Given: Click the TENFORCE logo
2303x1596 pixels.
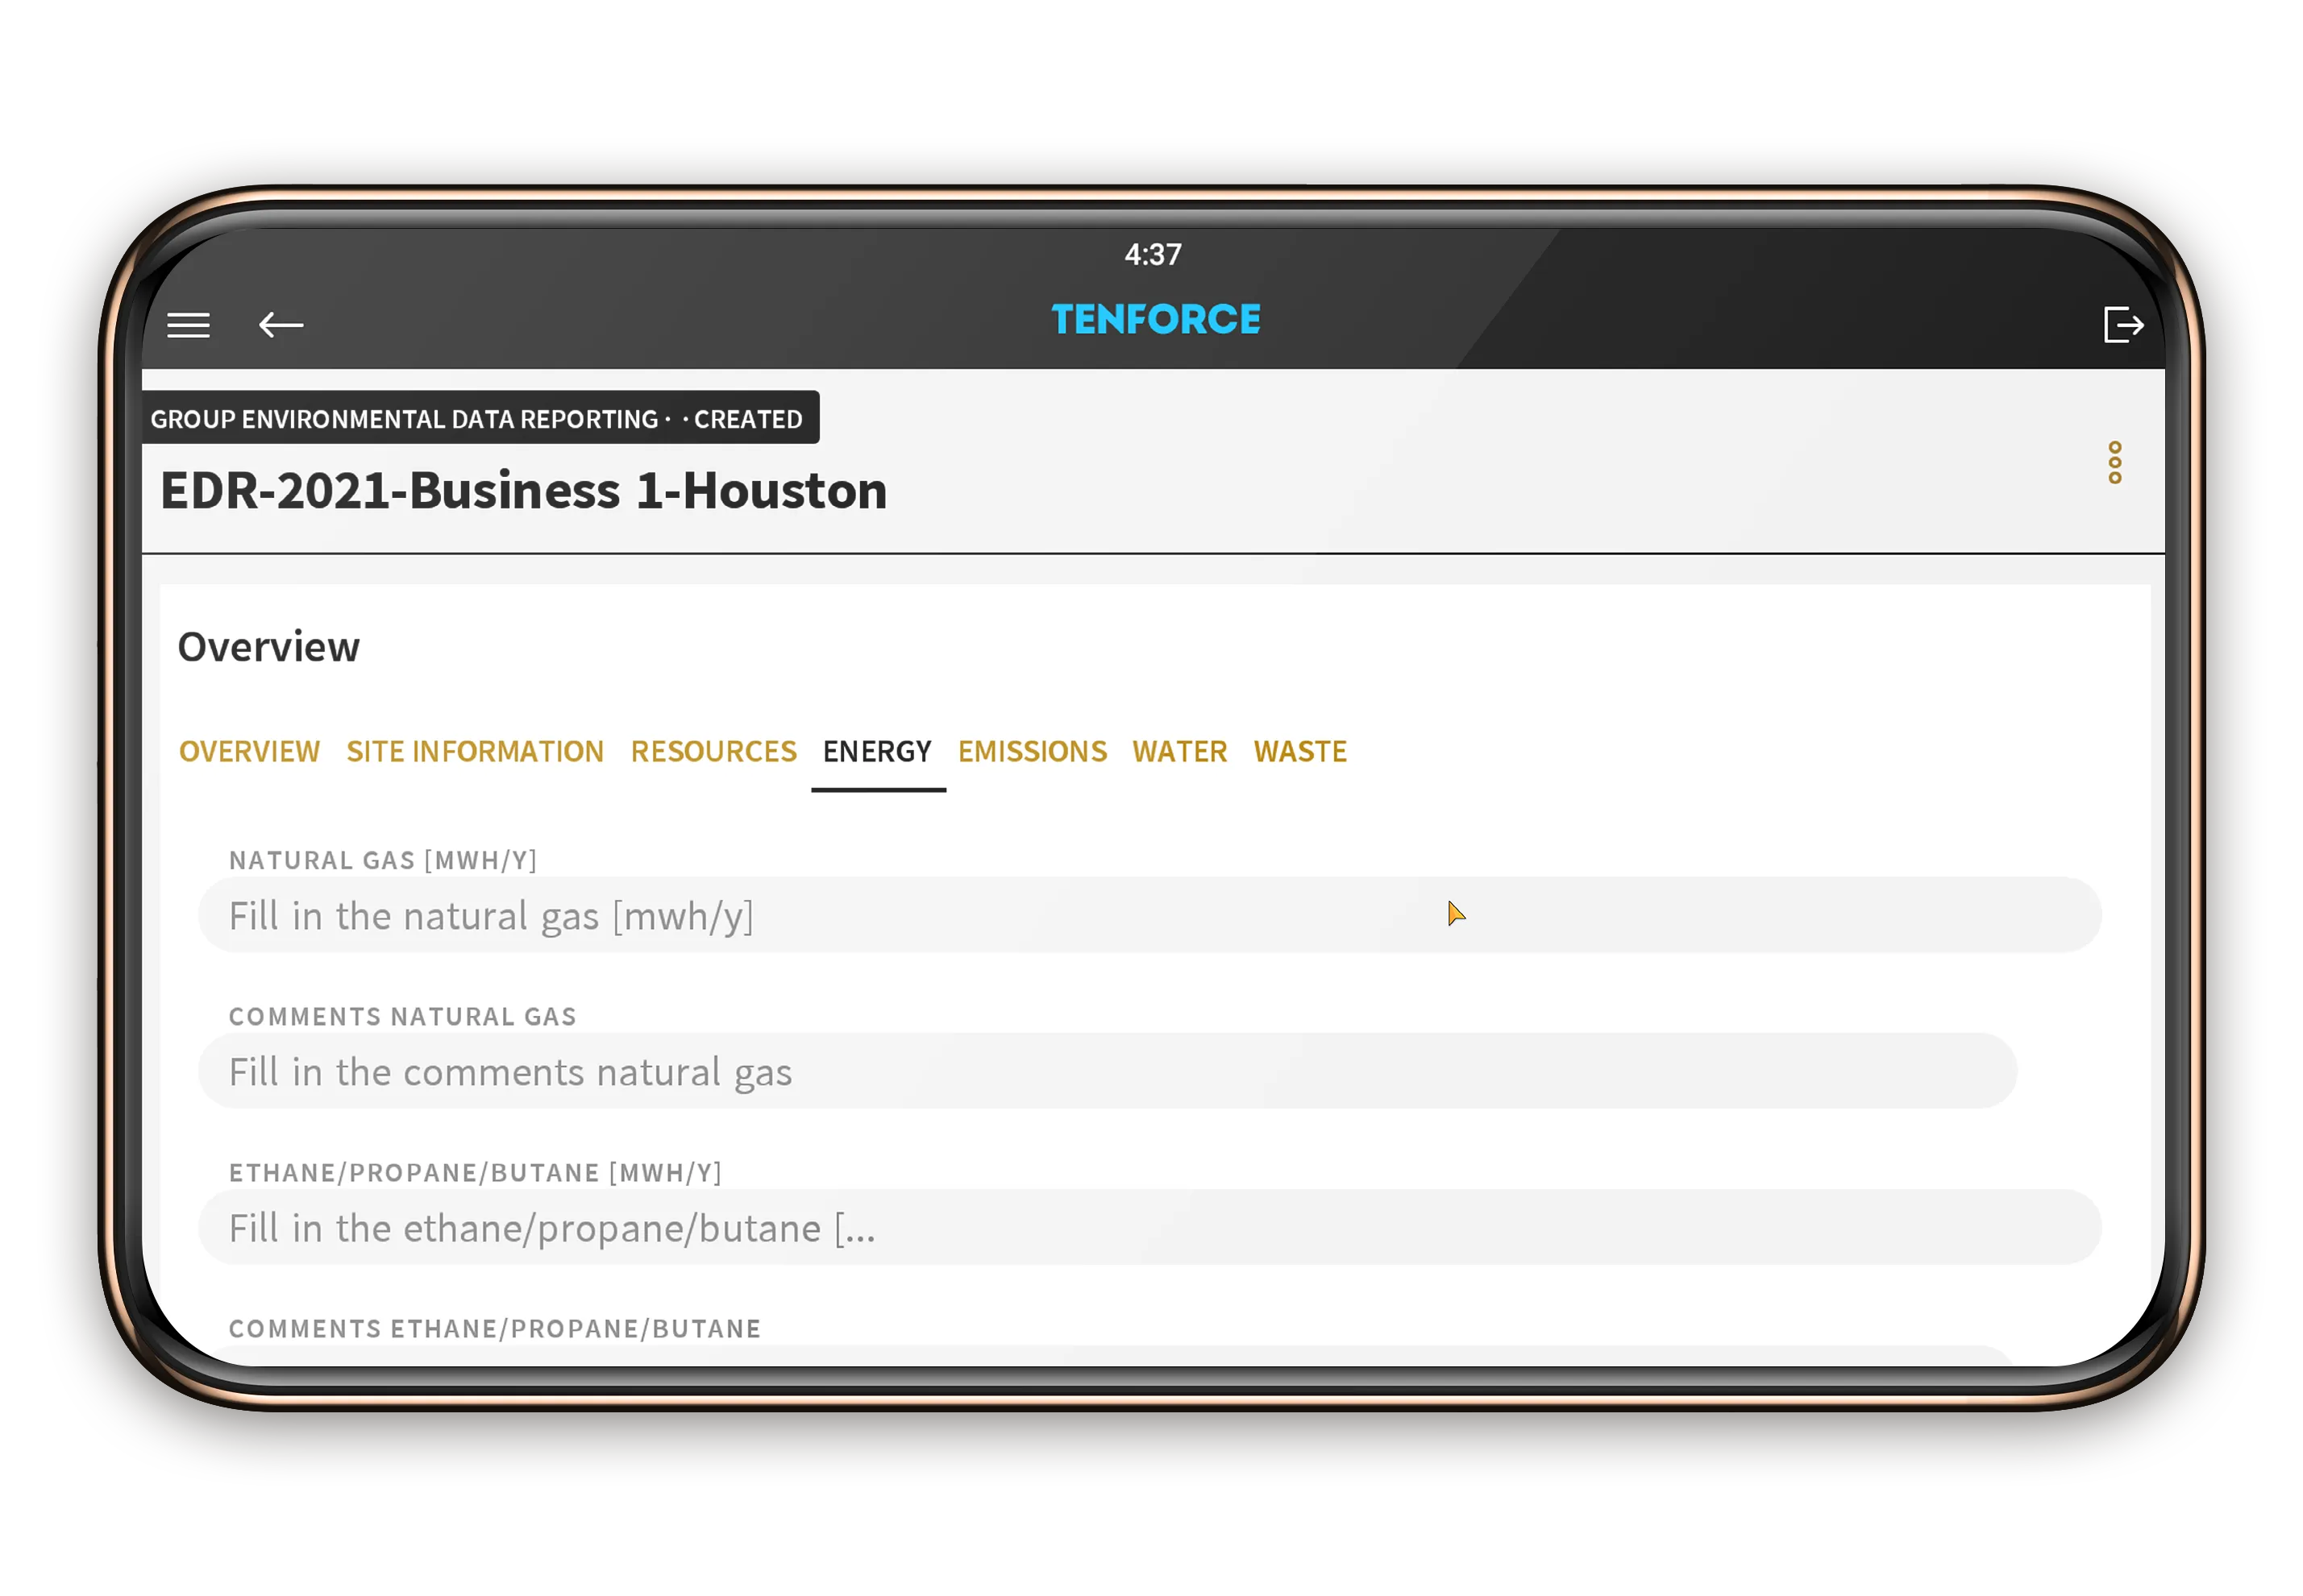Looking at the screenshot, I should (x=1154, y=320).
